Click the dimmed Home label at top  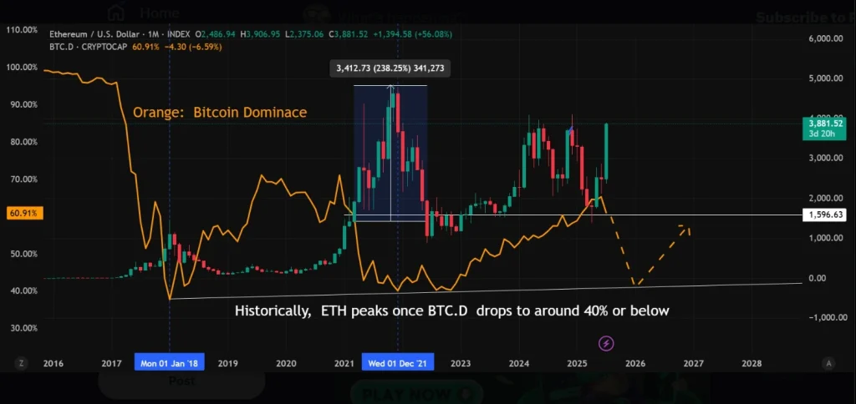click(160, 13)
